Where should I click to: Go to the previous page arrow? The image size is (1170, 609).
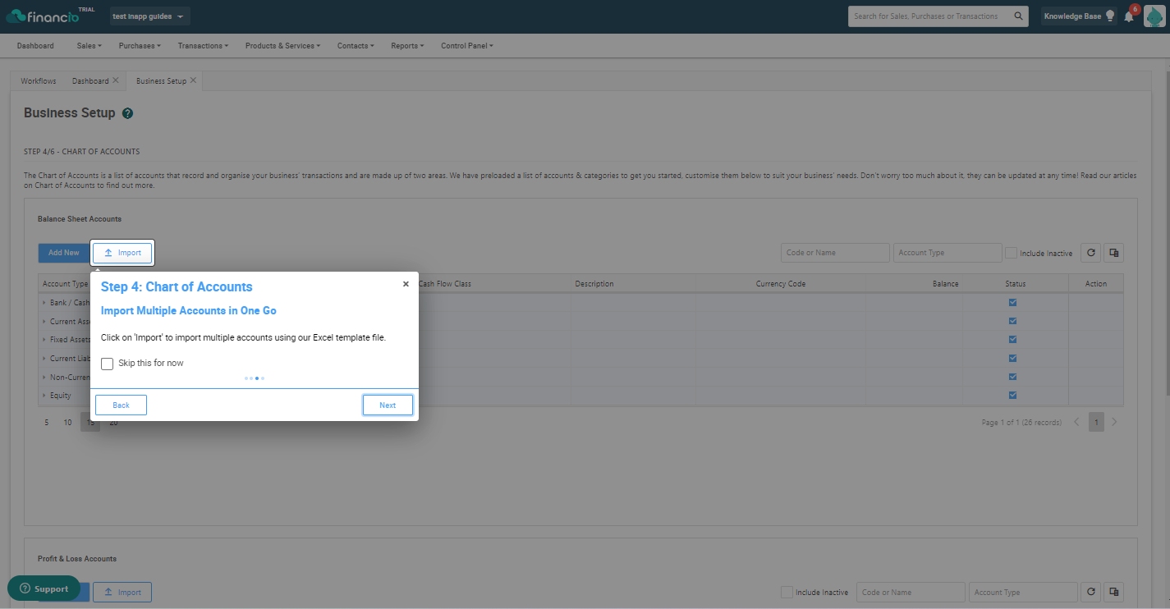click(1076, 422)
